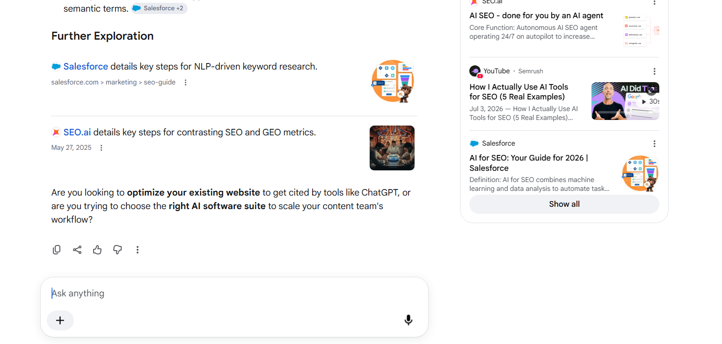Give thumbs up to response
The image size is (722, 344).
tap(97, 250)
